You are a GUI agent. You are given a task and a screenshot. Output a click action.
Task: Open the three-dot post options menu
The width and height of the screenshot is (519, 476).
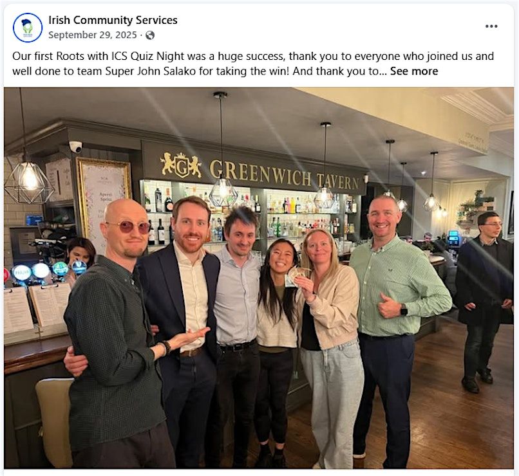coord(491,26)
